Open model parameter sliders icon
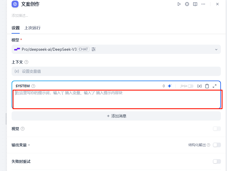Viewport: 227px width, 171px height. click(x=94, y=49)
